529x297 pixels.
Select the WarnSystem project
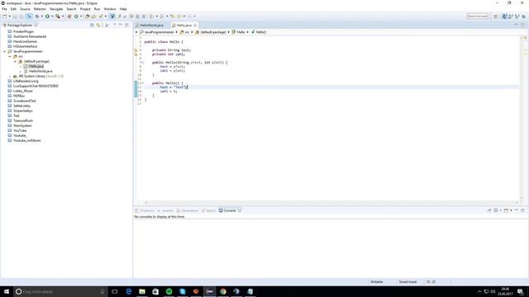pos(22,125)
